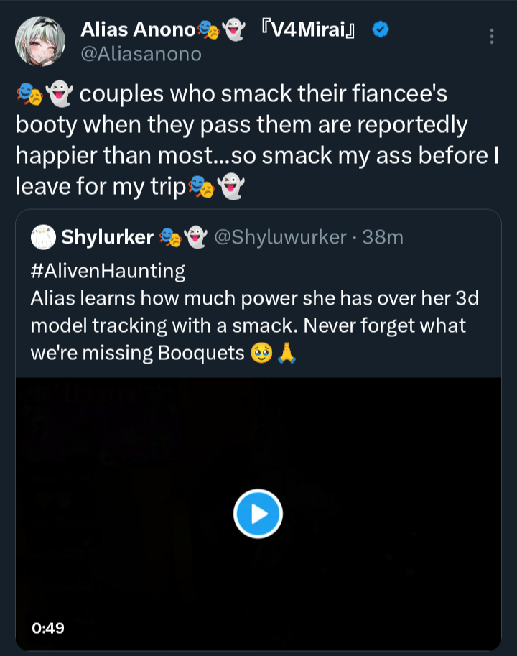517x656 pixels.
Task: Open the quoted tweet text about Alias's 3d model
Action: (x=254, y=325)
